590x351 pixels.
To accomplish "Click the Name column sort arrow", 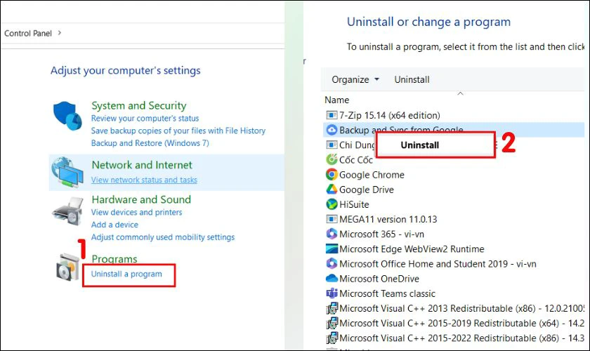I will tap(460, 93).
